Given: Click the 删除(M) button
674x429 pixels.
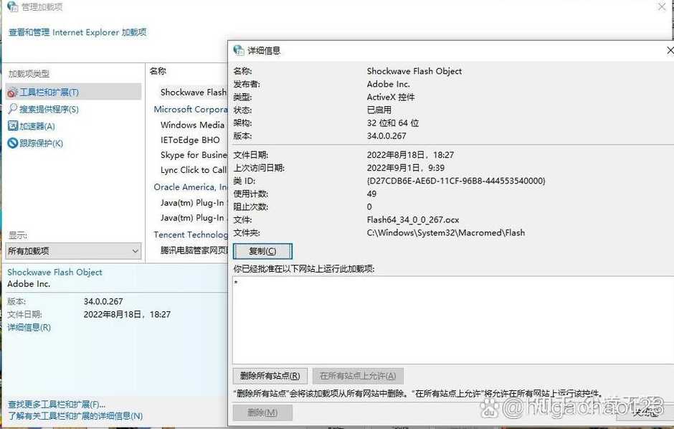Looking at the screenshot, I should click(x=262, y=412).
